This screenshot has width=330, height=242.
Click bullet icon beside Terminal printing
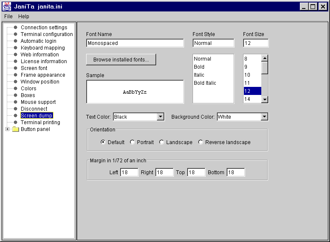click(x=15, y=122)
